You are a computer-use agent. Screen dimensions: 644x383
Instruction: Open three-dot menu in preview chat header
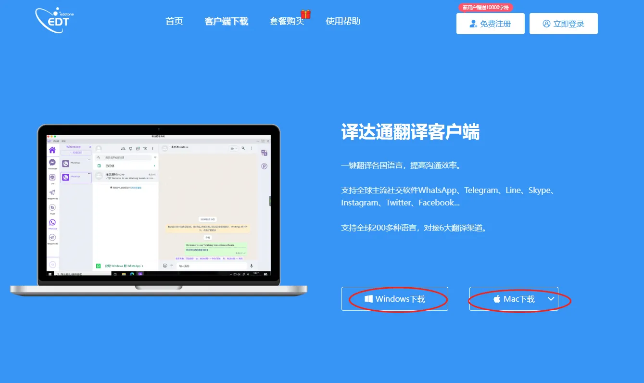coord(251,149)
